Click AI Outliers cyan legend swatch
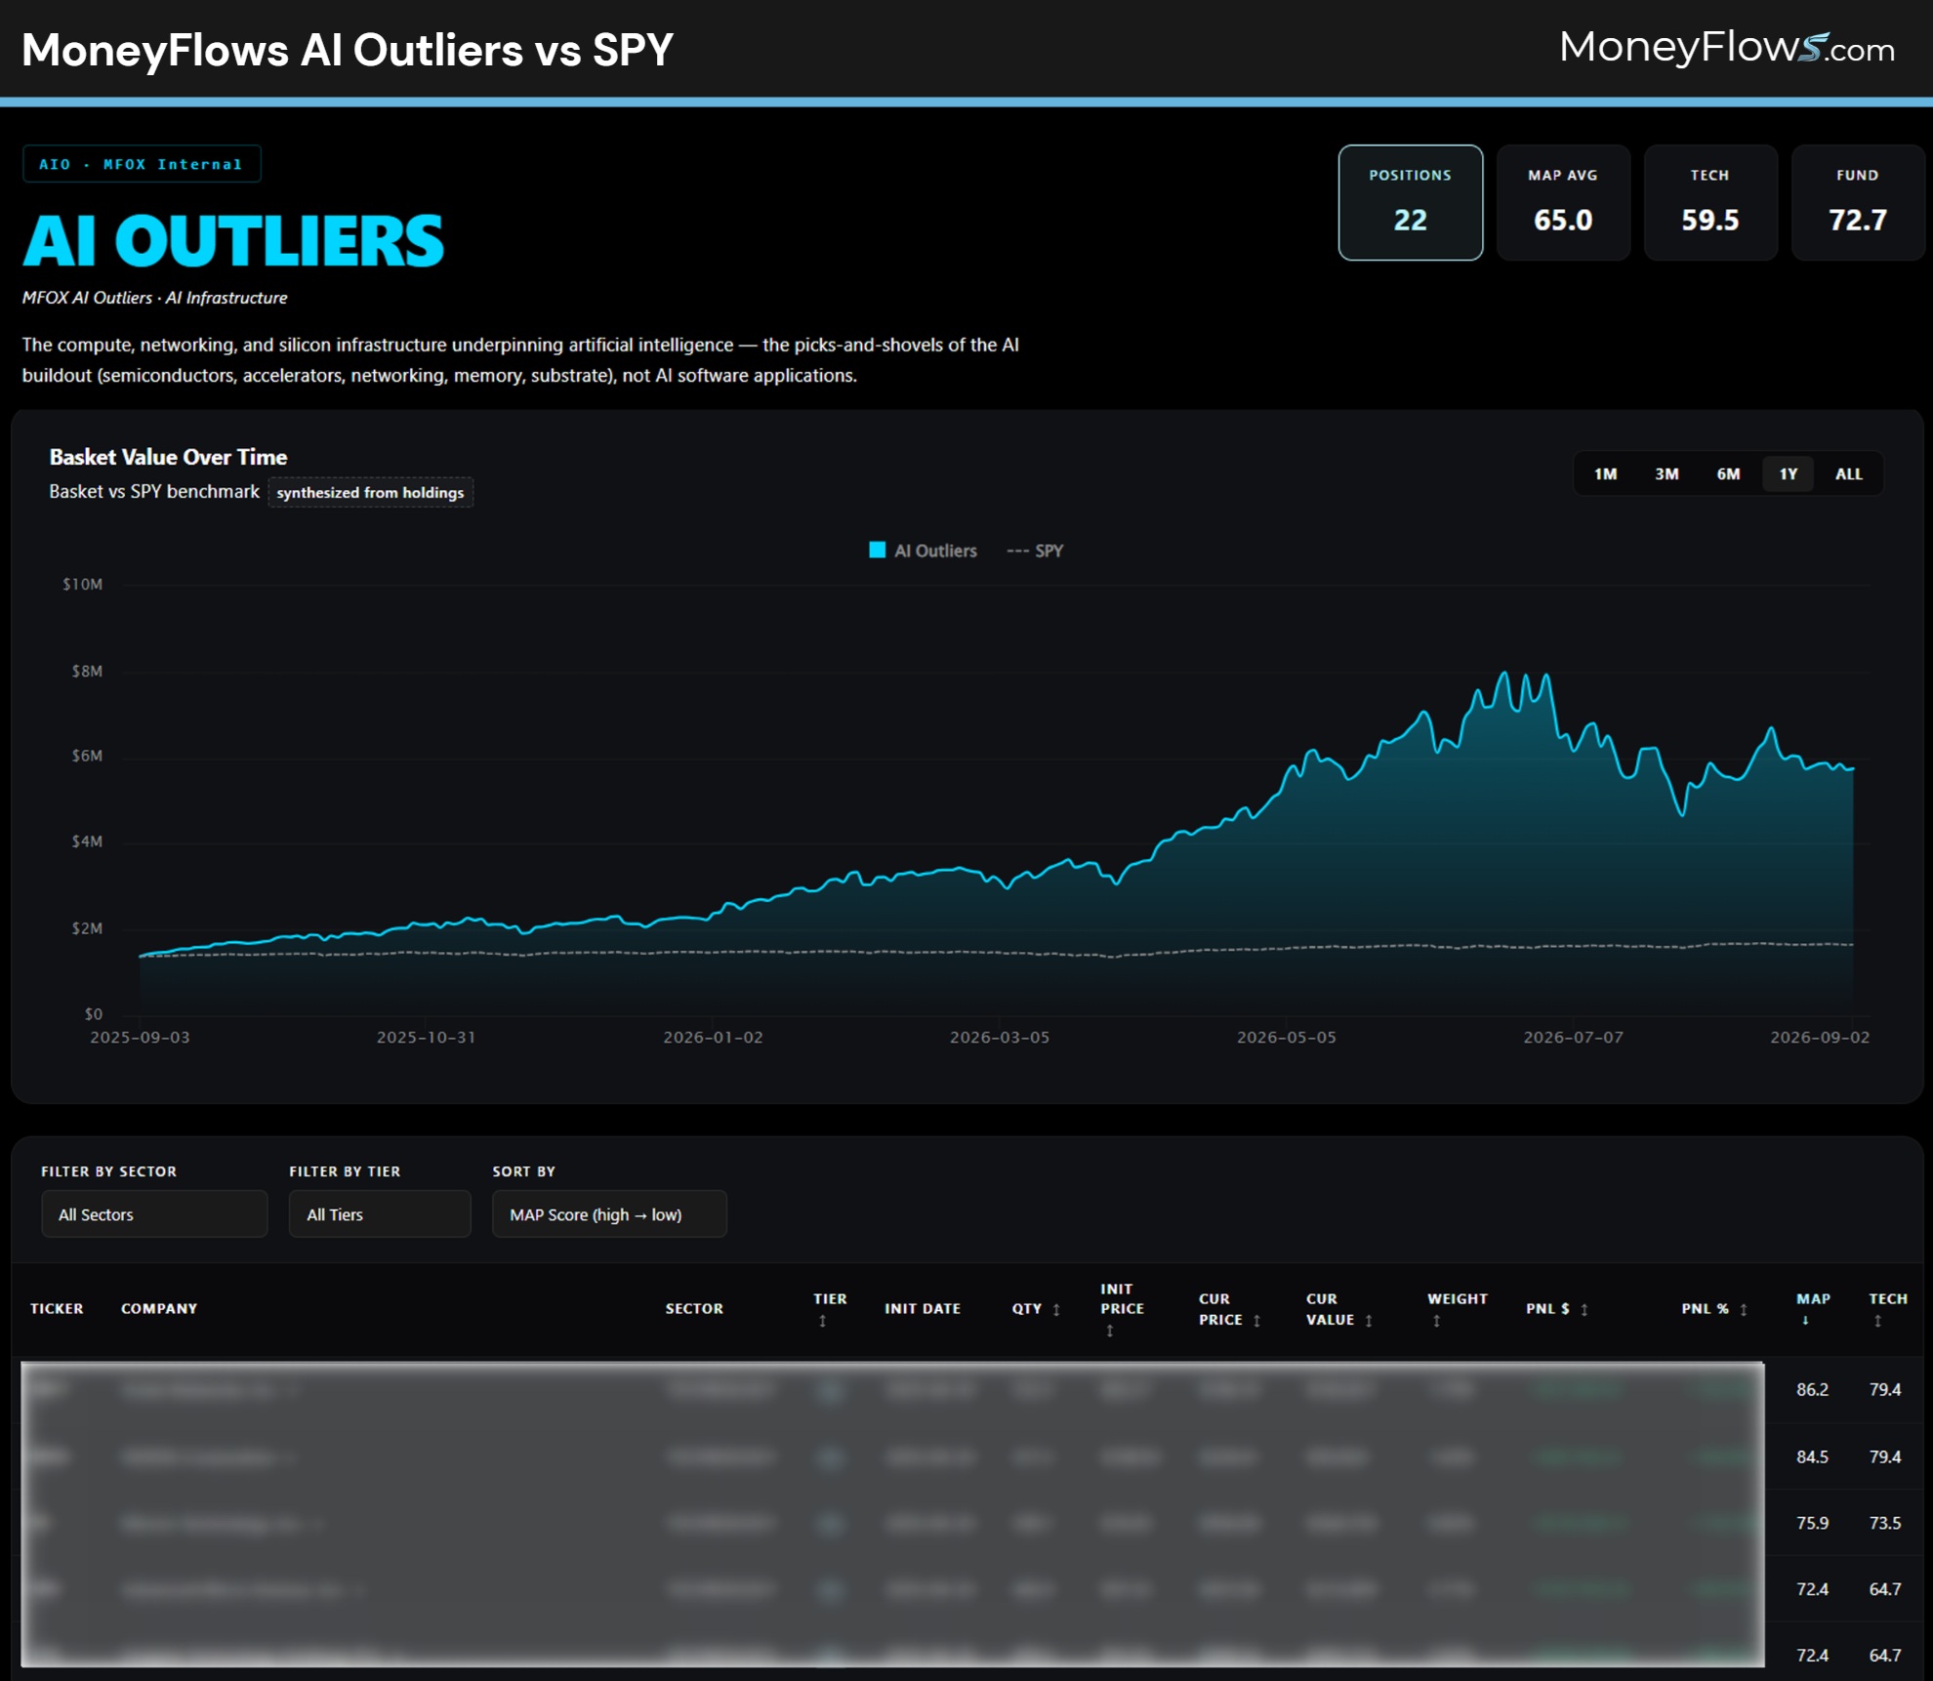The width and height of the screenshot is (1933, 1681). [877, 550]
